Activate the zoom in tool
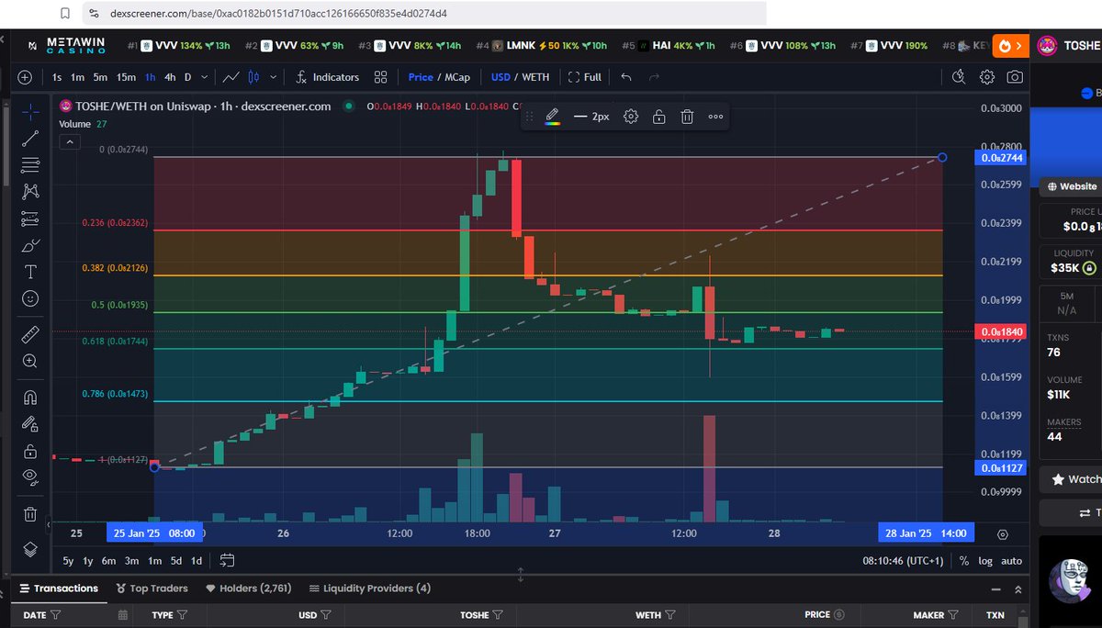The height and width of the screenshot is (628, 1102). (x=30, y=361)
